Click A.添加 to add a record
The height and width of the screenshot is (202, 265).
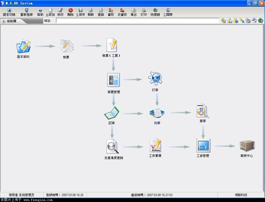pyautogui.click(x=50, y=12)
